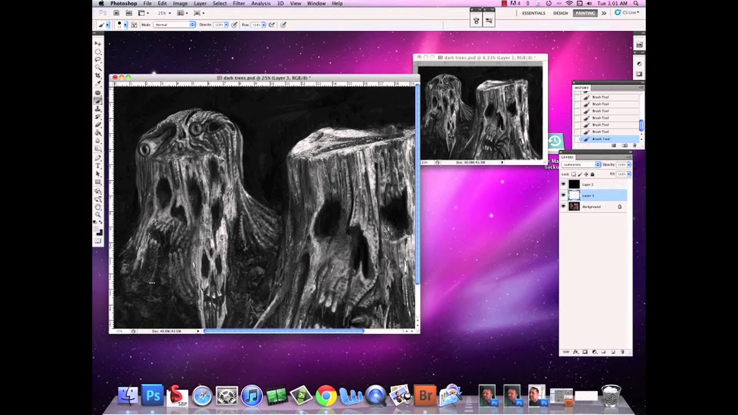Open the History panel options menu
This screenshot has width=738, height=415.
[641, 88]
